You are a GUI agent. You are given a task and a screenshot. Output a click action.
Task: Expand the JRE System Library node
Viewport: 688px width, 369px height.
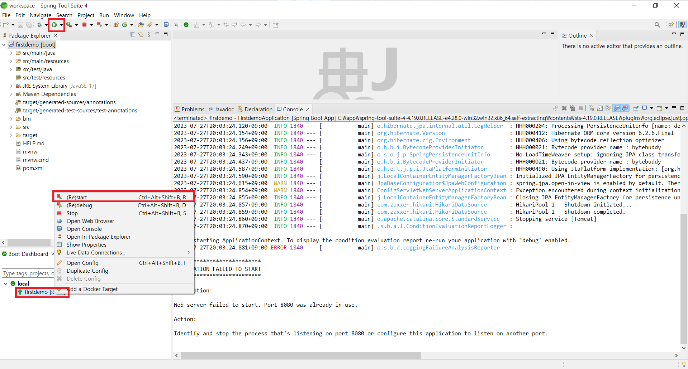click(11, 86)
